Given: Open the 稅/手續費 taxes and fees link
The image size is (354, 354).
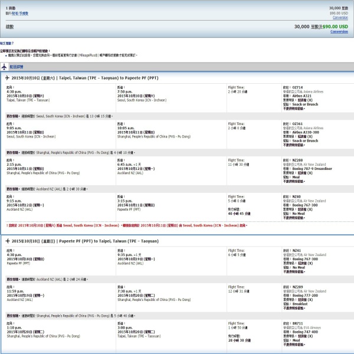Looking at the screenshot, I should 21,12.
